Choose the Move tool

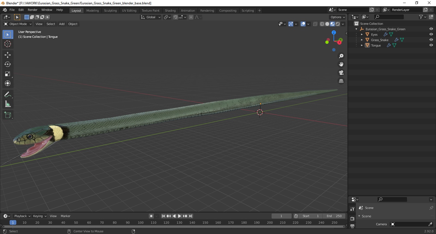click(x=8, y=55)
